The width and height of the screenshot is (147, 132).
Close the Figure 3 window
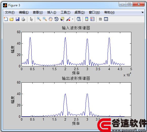click(x=139, y=4)
